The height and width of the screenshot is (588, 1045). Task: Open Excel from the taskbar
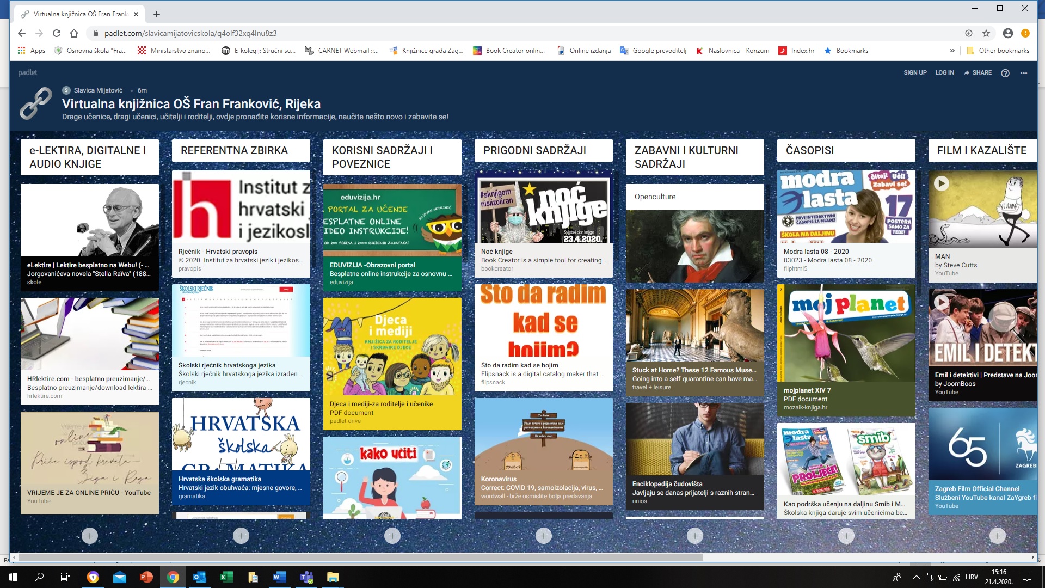(x=226, y=577)
